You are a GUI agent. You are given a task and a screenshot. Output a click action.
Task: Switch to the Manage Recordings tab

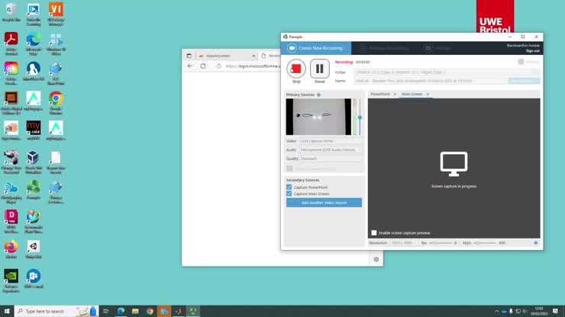386,48
